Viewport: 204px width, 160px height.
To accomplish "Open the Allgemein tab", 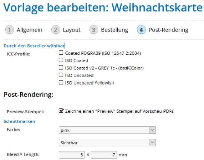I will 30,30.
